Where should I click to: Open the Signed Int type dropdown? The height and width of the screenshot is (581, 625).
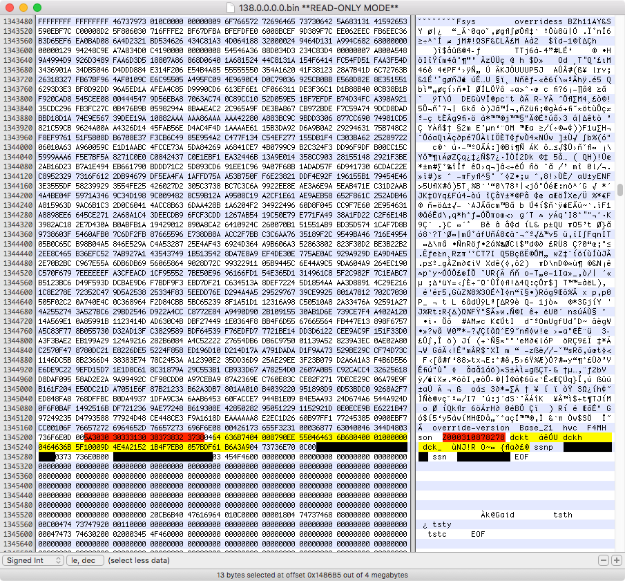click(33, 560)
